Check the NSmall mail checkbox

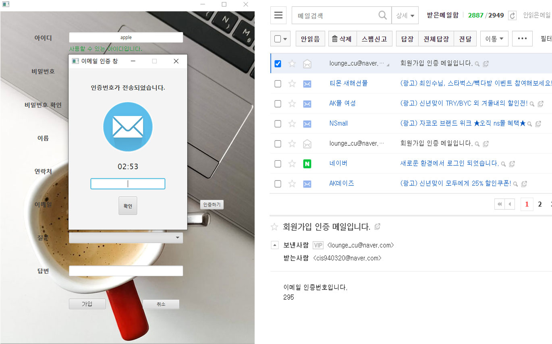pyautogui.click(x=278, y=123)
